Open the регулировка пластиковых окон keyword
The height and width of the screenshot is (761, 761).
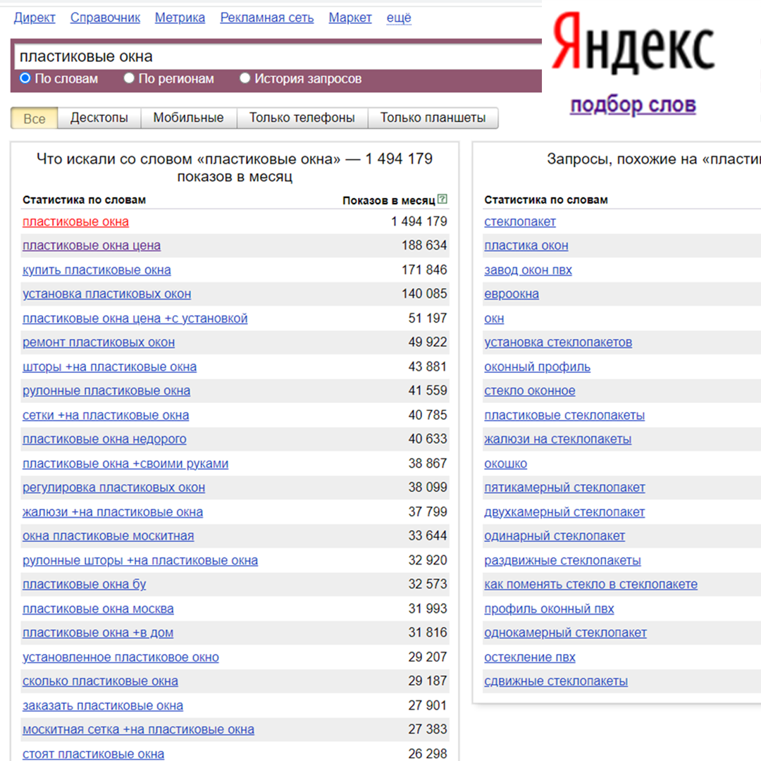(113, 488)
